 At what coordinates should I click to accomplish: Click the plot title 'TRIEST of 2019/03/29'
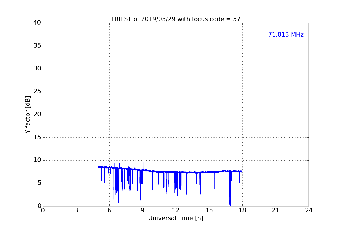coord(176,19)
